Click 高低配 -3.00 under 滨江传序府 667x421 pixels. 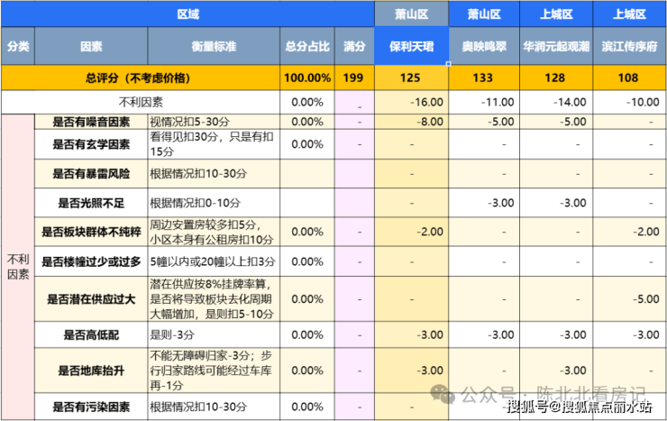[x=629, y=335]
